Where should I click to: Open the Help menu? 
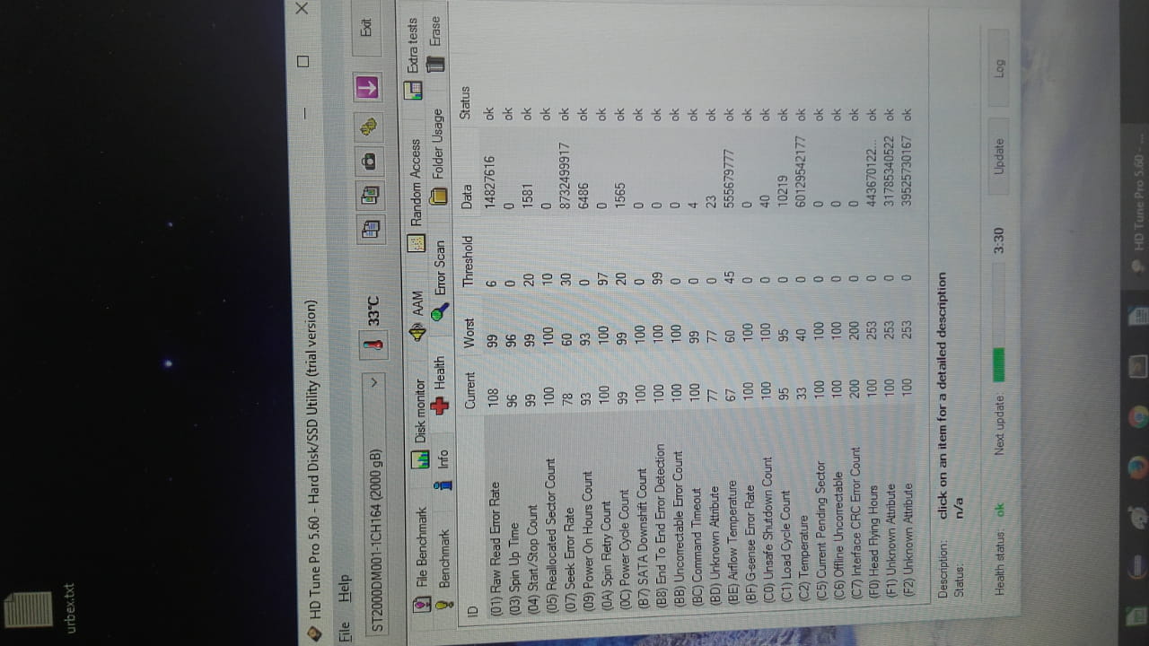point(345,589)
